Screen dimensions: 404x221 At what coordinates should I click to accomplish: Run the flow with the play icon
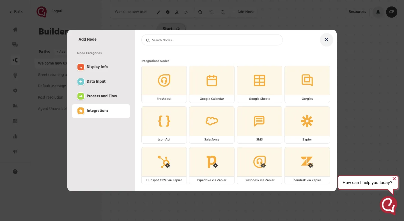pyautogui.click(x=186, y=12)
